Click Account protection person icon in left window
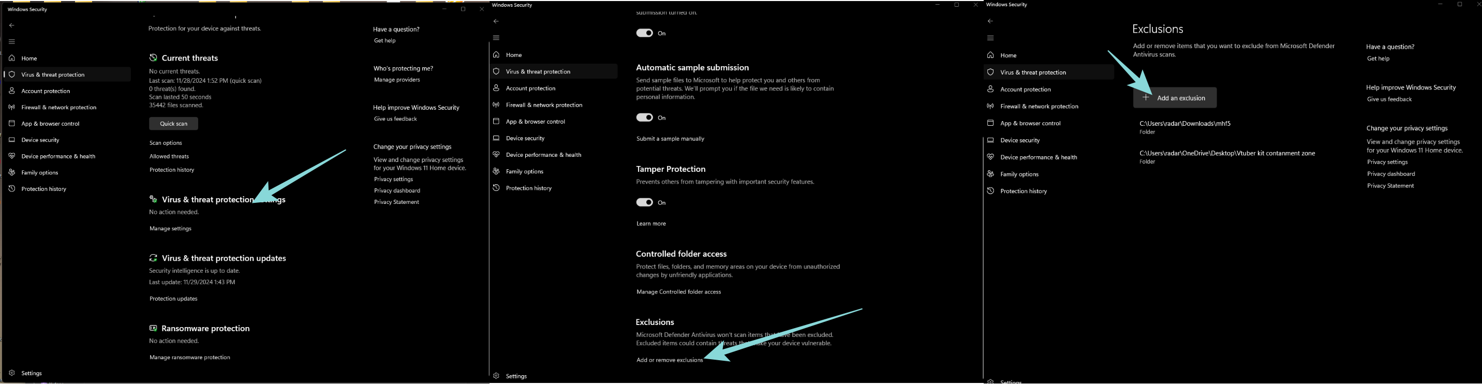 click(11, 91)
